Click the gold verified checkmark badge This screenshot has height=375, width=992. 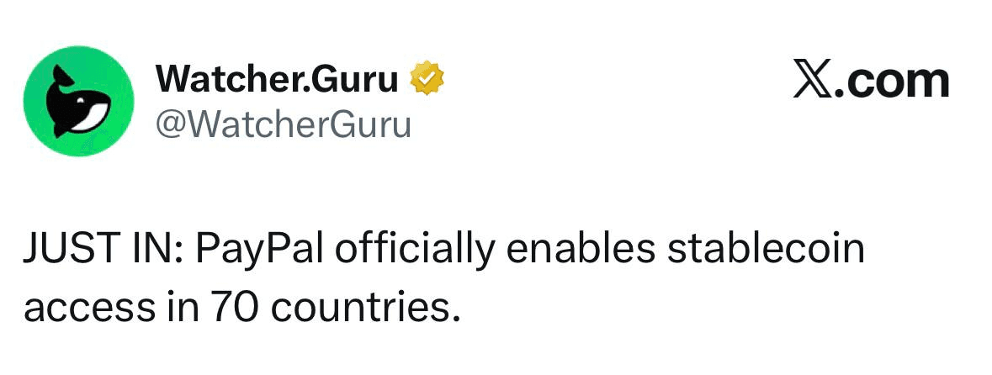(x=427, y=80)
